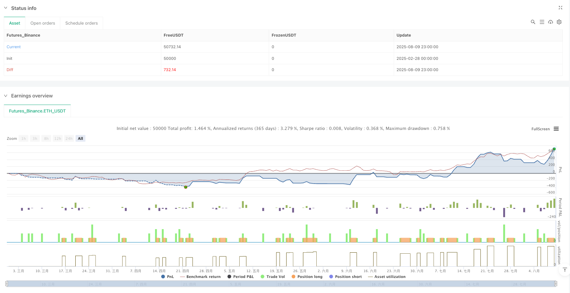The height and width of the screenshot is (293, 570).
Task: Click the FullScreen button
Action: click(540, 129)
